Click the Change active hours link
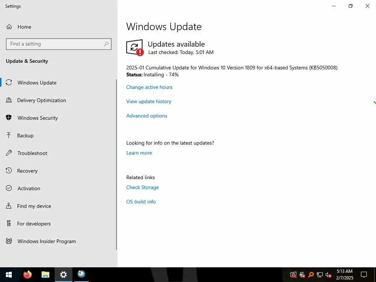Screen dimensions: 376x282 click(149, 87)
